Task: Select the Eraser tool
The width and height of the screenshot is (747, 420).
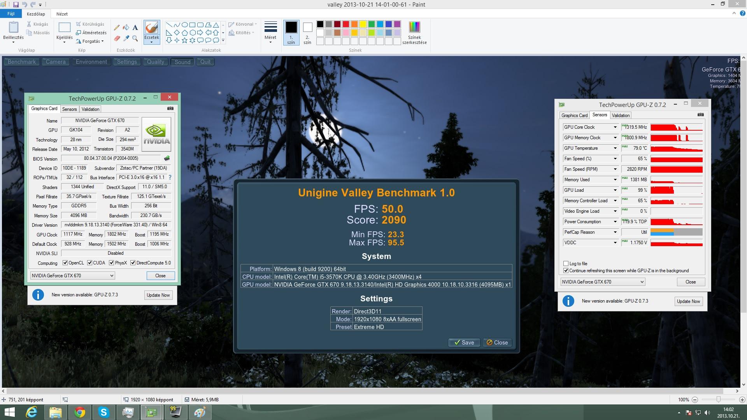Action: (x=117, y=38)
